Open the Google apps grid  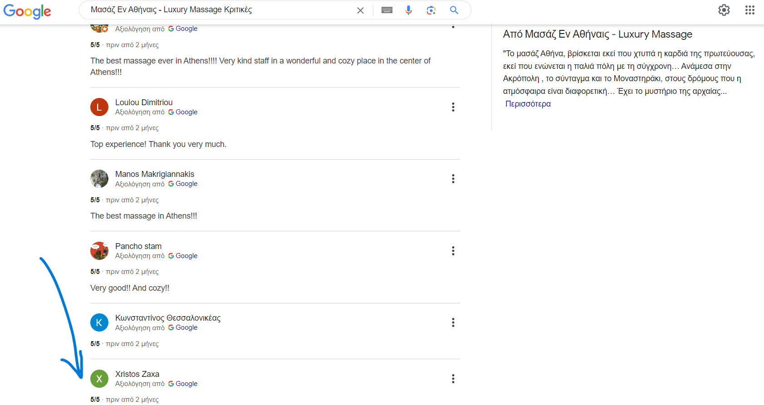pos(749,10)
